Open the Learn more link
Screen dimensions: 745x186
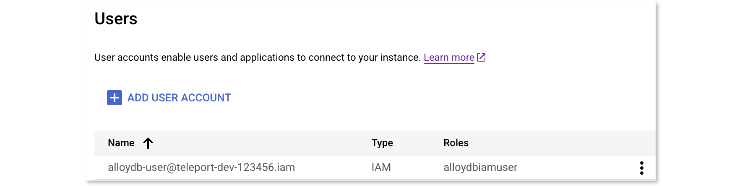(x=449, y=57)
